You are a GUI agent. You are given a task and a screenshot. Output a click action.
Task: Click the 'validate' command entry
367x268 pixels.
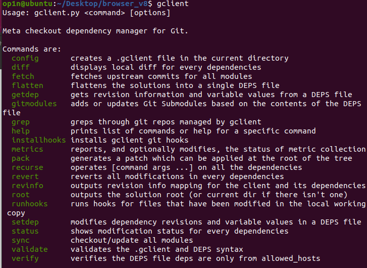pos(30,249)
